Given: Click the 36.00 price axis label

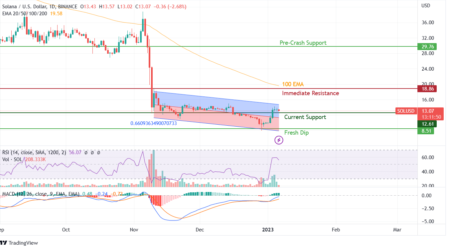Looking at the screenshot, I should [x=428, y=23].
